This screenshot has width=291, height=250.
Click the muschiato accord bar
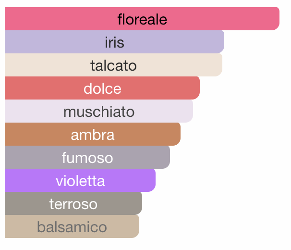[99, 111]
